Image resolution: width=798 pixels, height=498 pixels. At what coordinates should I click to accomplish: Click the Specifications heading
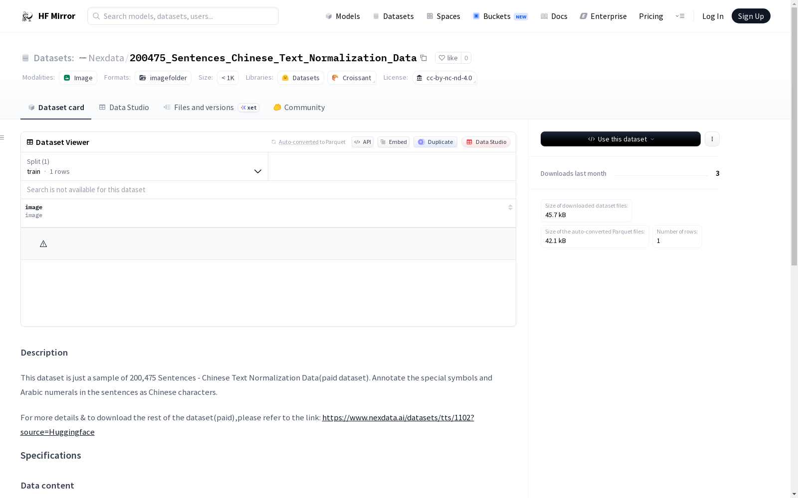[50, 455]
